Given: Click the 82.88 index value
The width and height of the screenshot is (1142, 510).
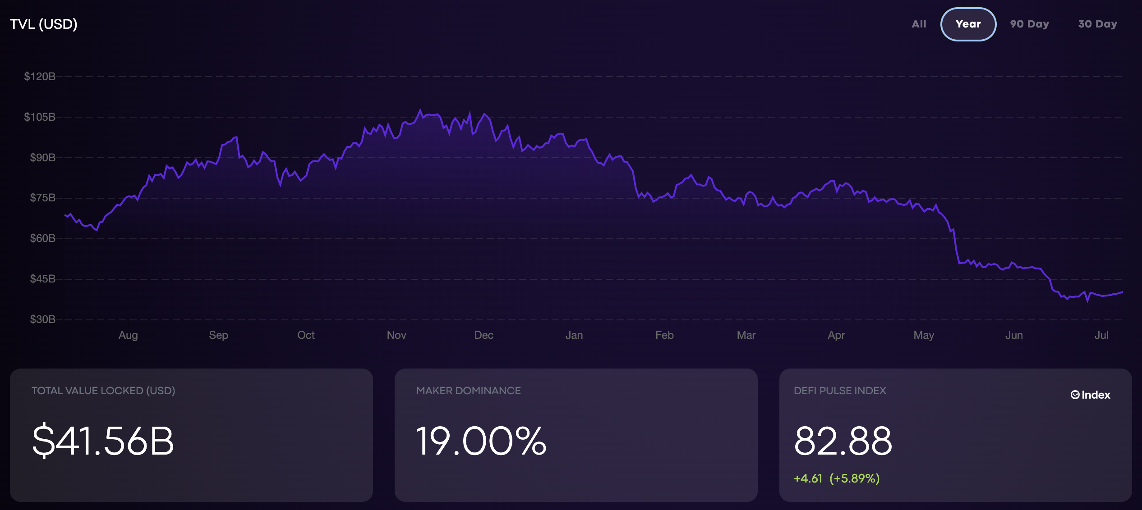Looking at the screenshot, I should 843,441.
